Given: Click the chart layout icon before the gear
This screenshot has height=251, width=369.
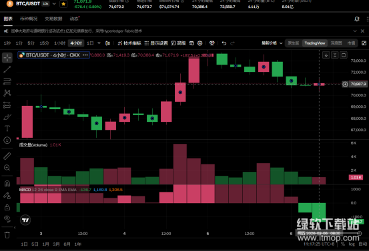Looking at the screenshot, I should coord(192,43).
